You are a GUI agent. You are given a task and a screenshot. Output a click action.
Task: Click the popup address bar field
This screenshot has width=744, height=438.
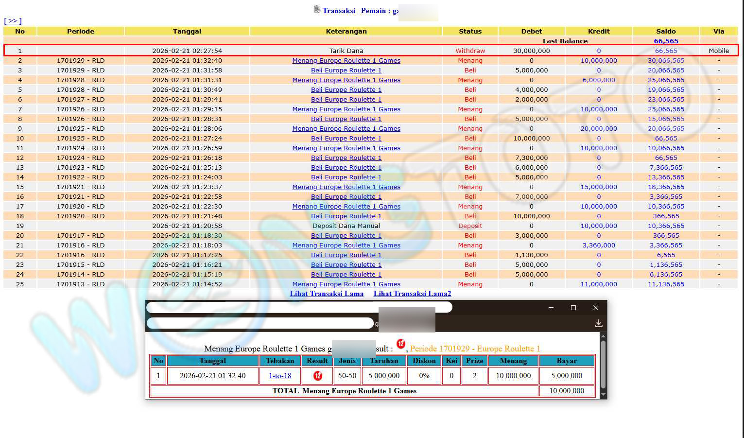260,323
